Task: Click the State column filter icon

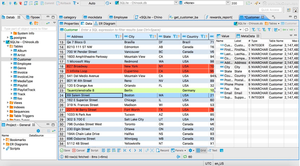Action: coord(175,37)
